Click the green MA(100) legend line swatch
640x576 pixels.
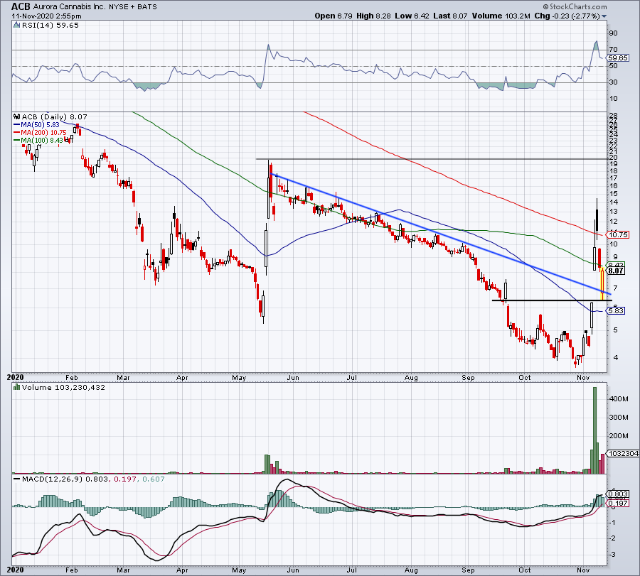(17, 141)
